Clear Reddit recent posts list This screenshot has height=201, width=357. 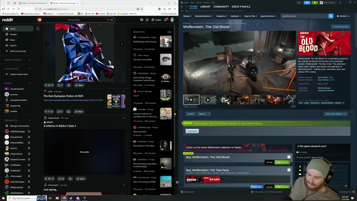pyautogui.click(x=169, y=32)
